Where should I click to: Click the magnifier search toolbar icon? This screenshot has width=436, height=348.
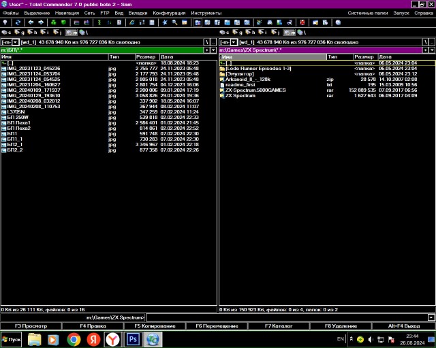174,22
